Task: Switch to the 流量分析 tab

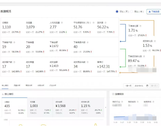Action: click(x=17, y=86)
